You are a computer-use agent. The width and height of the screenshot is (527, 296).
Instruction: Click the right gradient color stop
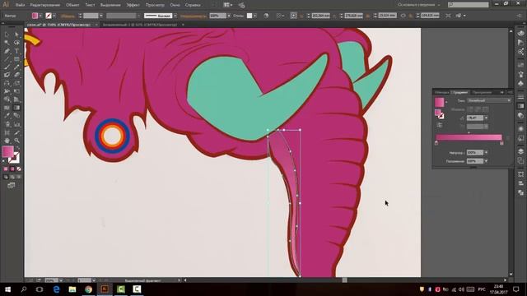coord(501,143)
